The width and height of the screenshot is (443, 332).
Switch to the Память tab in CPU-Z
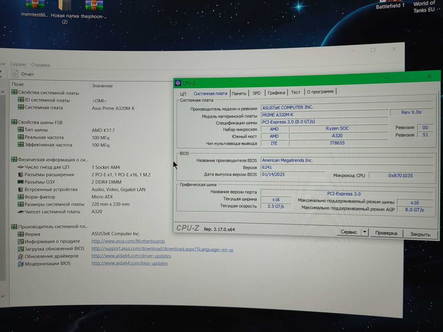239,93
